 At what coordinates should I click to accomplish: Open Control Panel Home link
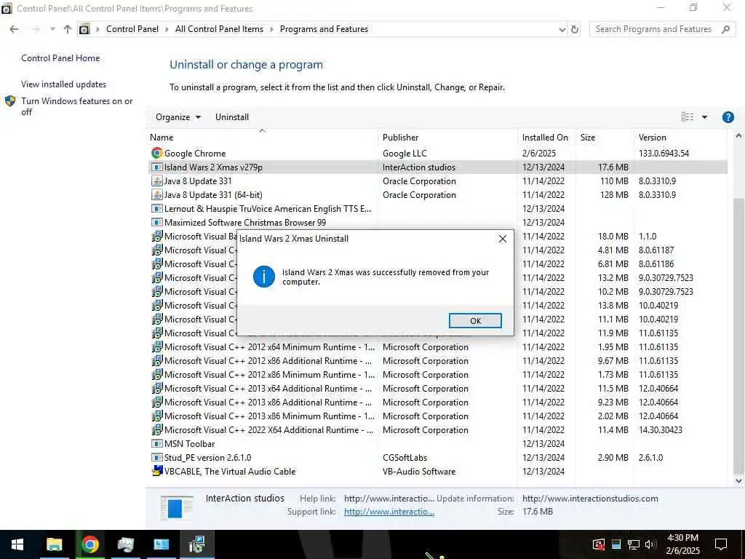pyautogui.click(x=60, y=58)
